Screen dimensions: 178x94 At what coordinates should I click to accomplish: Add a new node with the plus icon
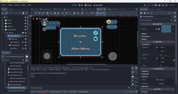(x=3, y=13)
